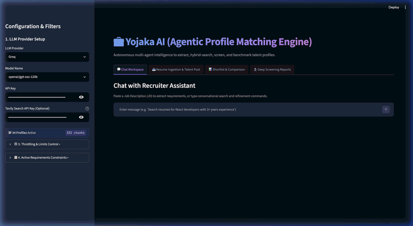The image size is (413, 226).
Task: Click the 34 Profiles Active status text
Action: [24, 133]
